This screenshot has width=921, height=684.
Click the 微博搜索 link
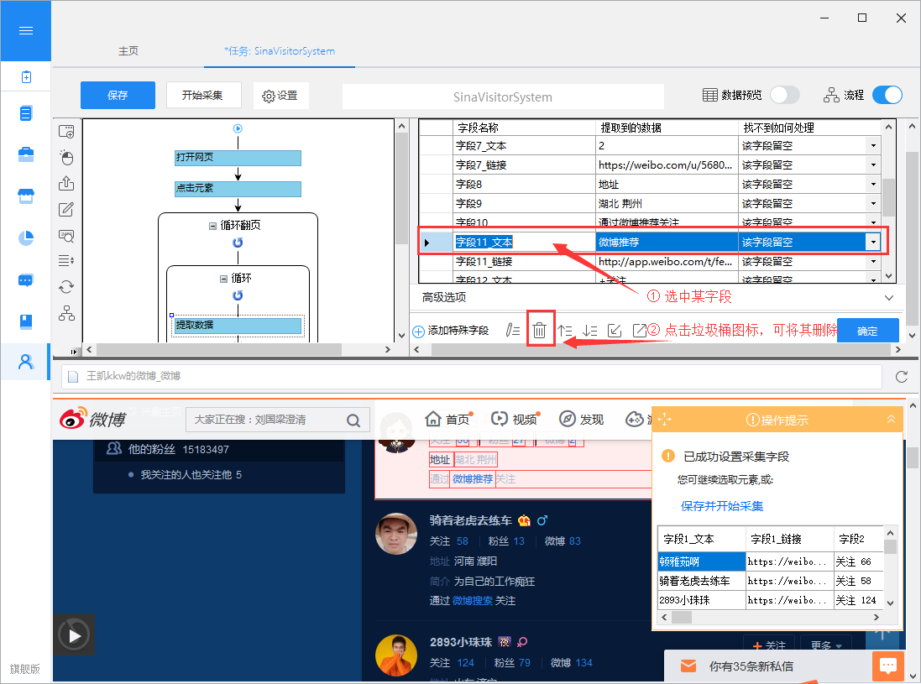(x=472, y=601)
